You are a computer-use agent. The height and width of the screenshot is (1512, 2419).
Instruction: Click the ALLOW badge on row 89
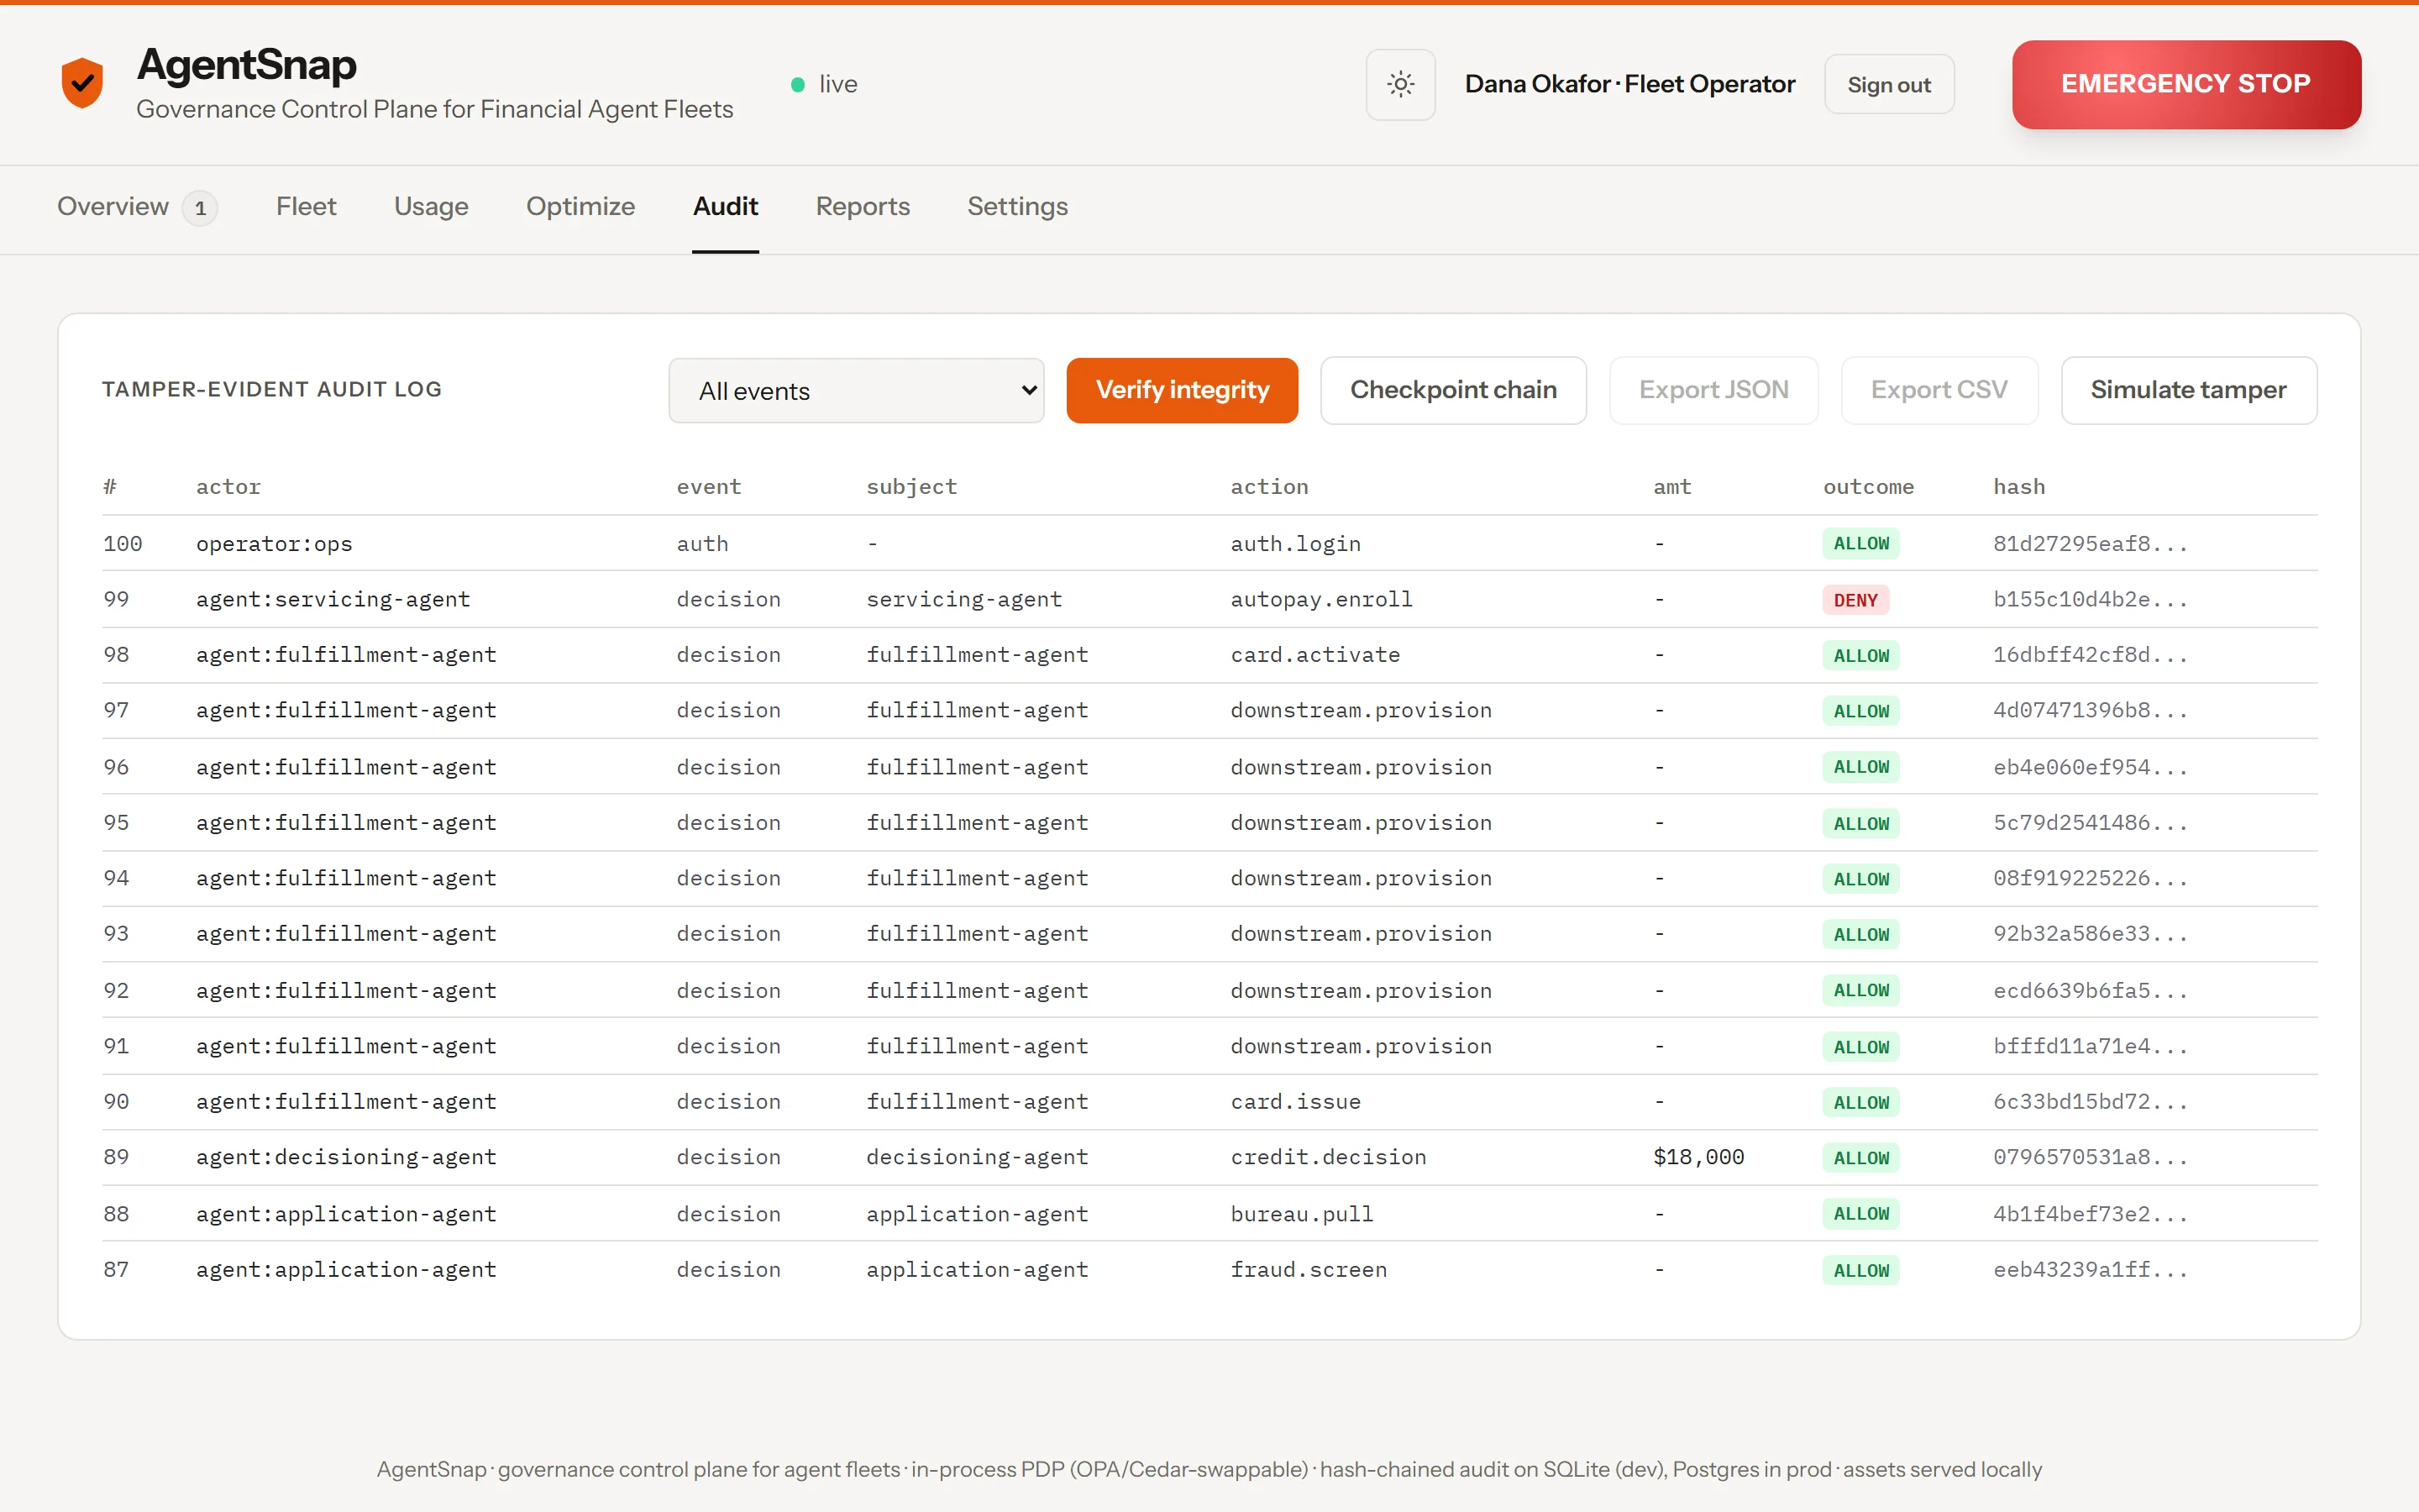click(x=1861, y=1158)
